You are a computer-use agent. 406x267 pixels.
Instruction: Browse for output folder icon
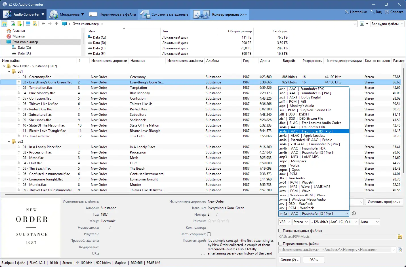click(400, 237)
